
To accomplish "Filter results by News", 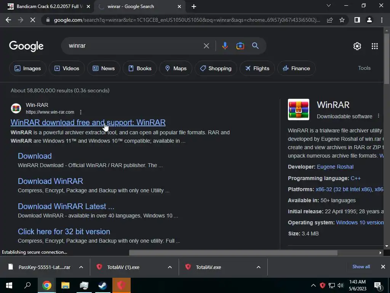I will tap(104, 68).
